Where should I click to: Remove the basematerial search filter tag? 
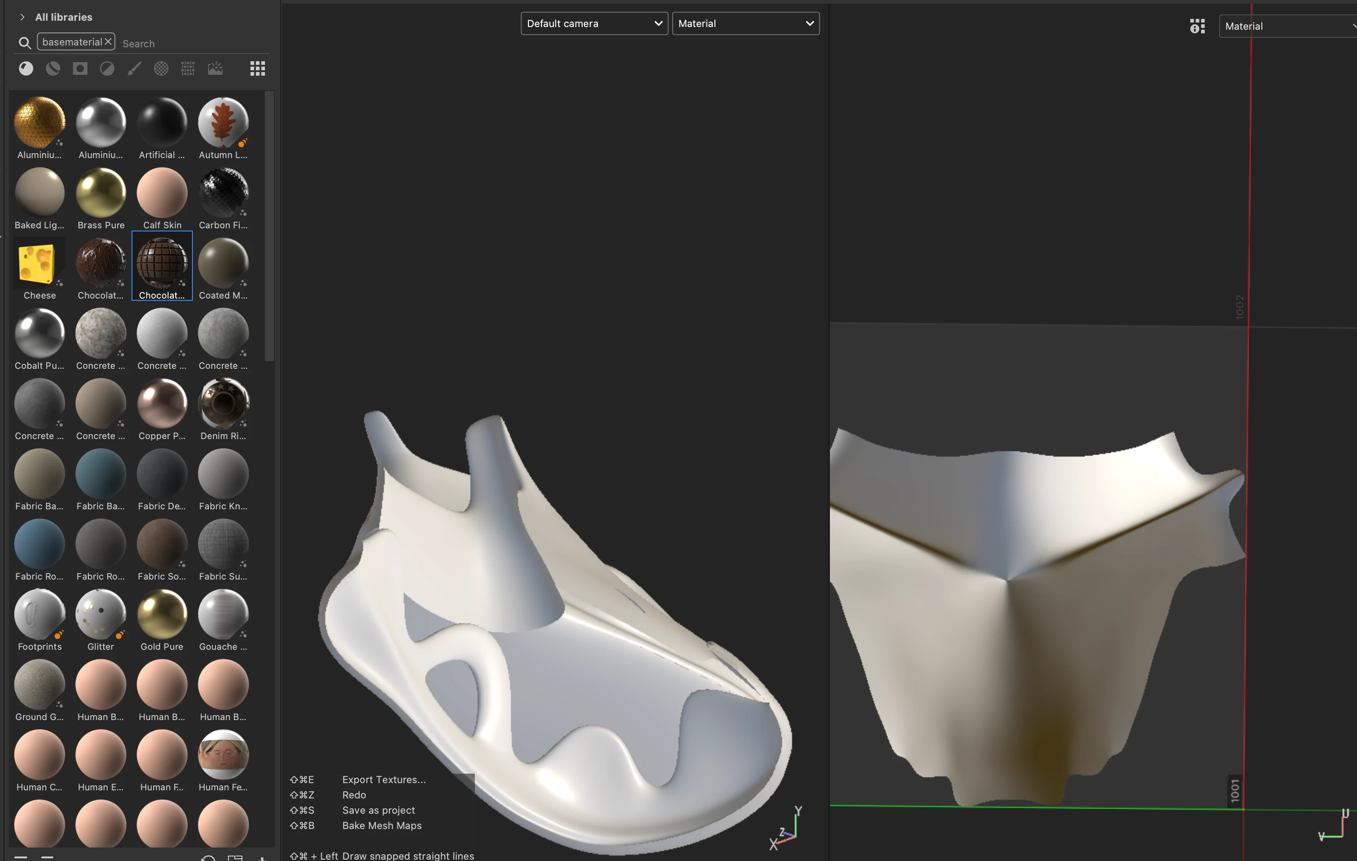tap(108, 42)
